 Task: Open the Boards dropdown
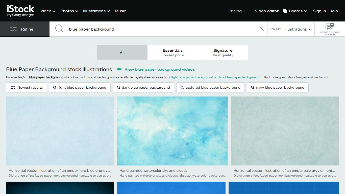point(295,11)
